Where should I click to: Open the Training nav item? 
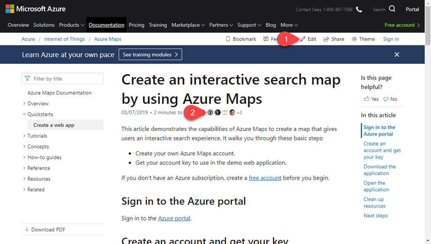click(158, 25)
